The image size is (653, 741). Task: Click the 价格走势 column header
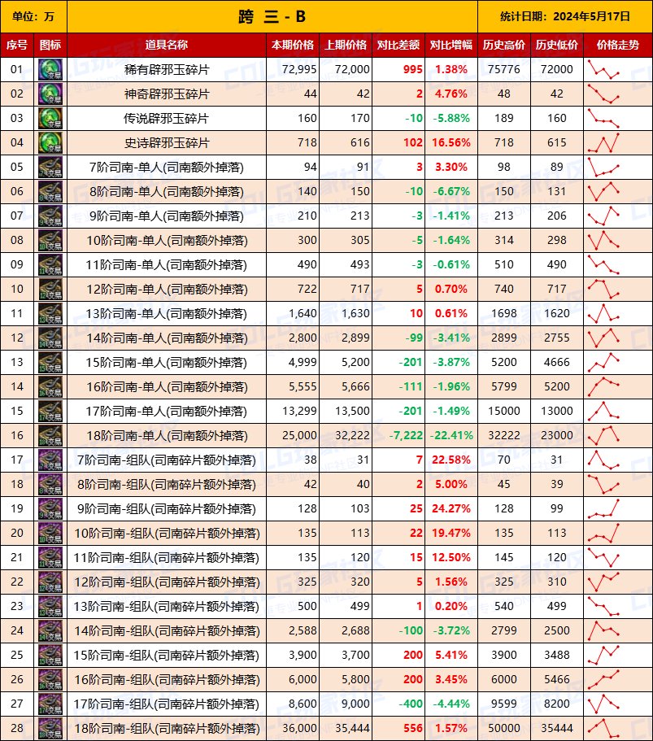pos(618,45)
